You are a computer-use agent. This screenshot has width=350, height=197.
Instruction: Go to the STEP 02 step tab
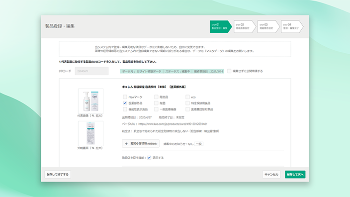click(x=245, y=26)
